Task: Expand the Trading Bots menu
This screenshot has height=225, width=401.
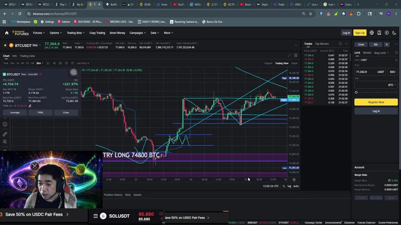Action: [x=76, y=33]
